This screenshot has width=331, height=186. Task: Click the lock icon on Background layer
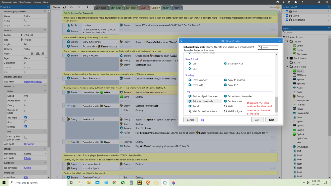pyautogui.click(x=290, y=19)
